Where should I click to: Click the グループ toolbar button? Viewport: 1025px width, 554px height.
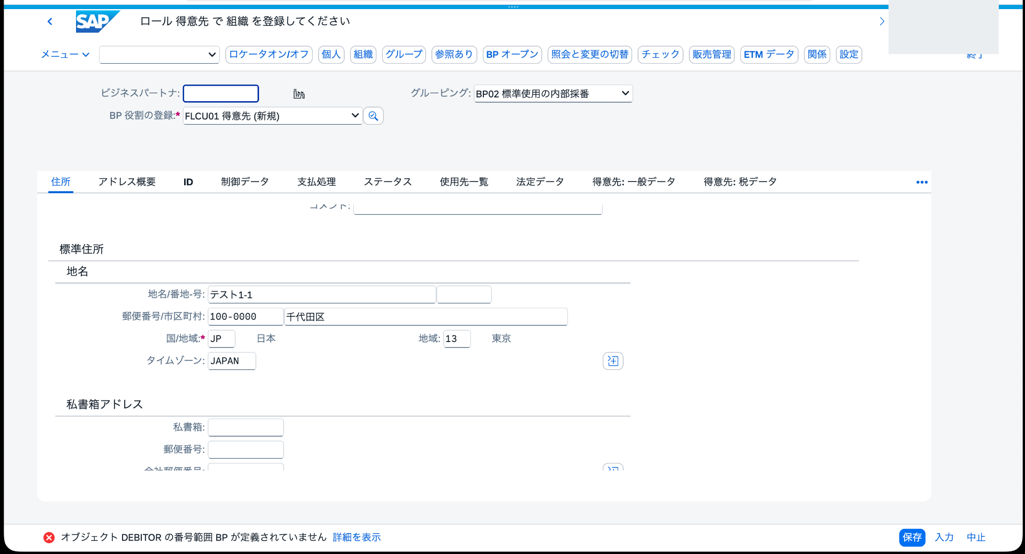pos(404,55)
